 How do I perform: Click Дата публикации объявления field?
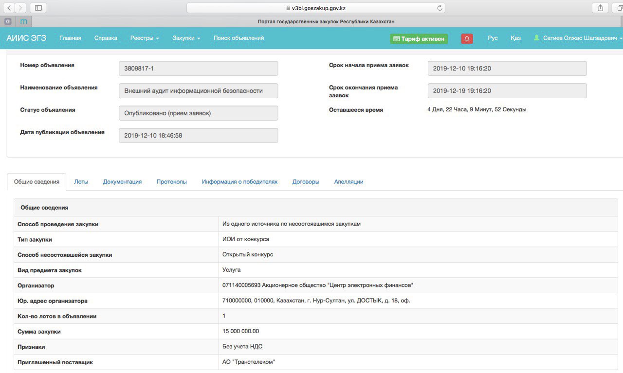pos(198,136)
